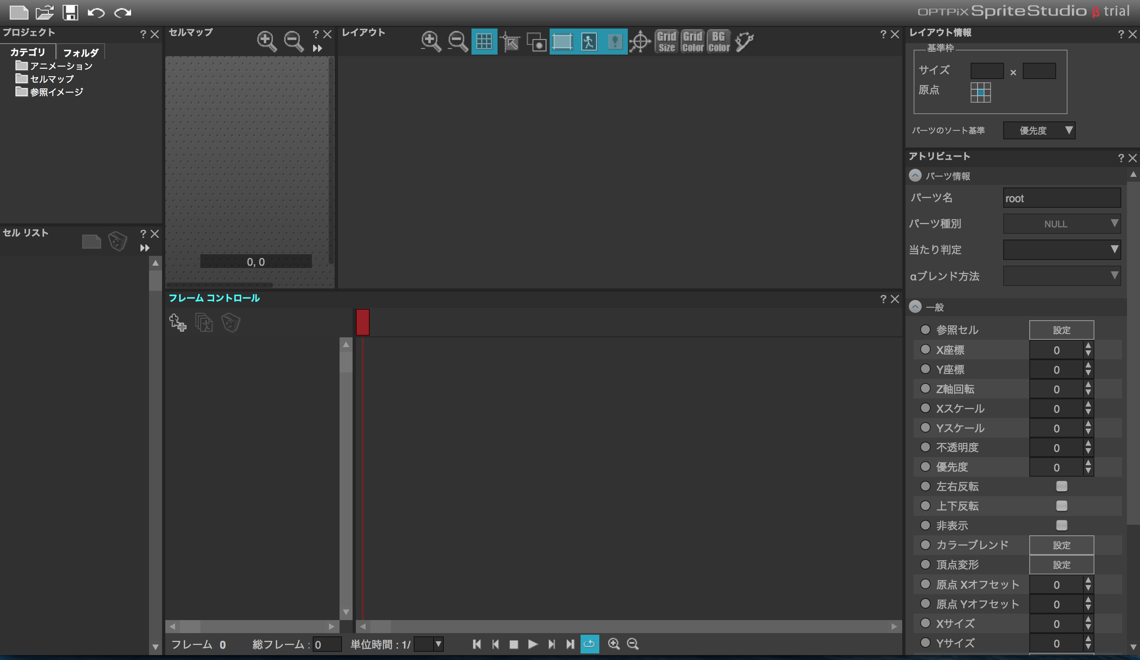
Task: Toggle Z軸回転 radio button
Action: (925, 388)
